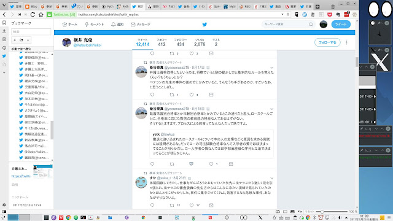This screenshot has height=221, width=393.
Task: Open the ホーム tab in Twitter nav
Action: 69,25
